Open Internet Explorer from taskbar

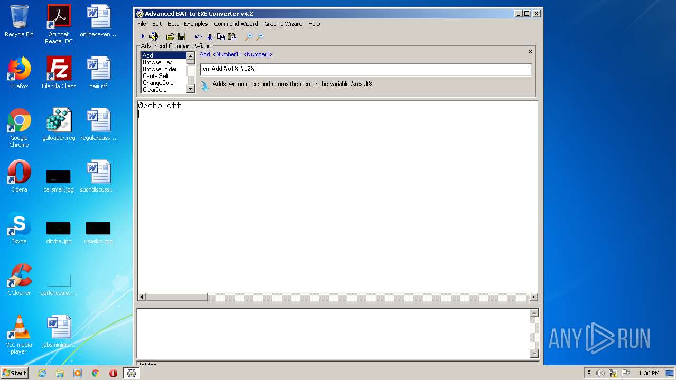coord(42,373)
